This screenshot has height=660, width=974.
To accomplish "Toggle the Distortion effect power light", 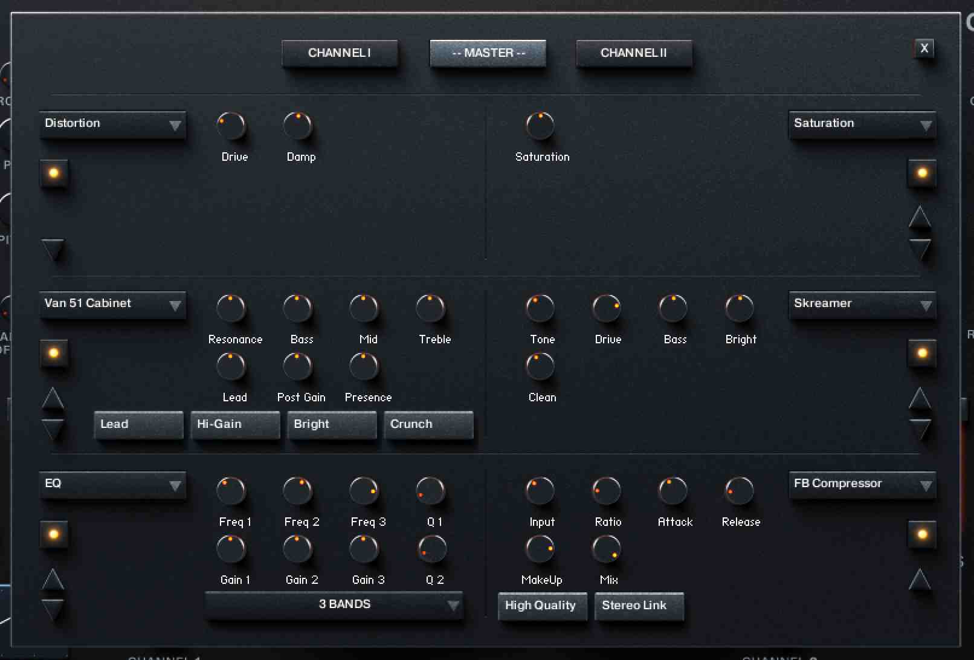I will [x=54, y=173].
